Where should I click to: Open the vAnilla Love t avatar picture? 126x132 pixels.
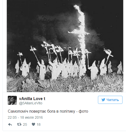click(12, 100)
